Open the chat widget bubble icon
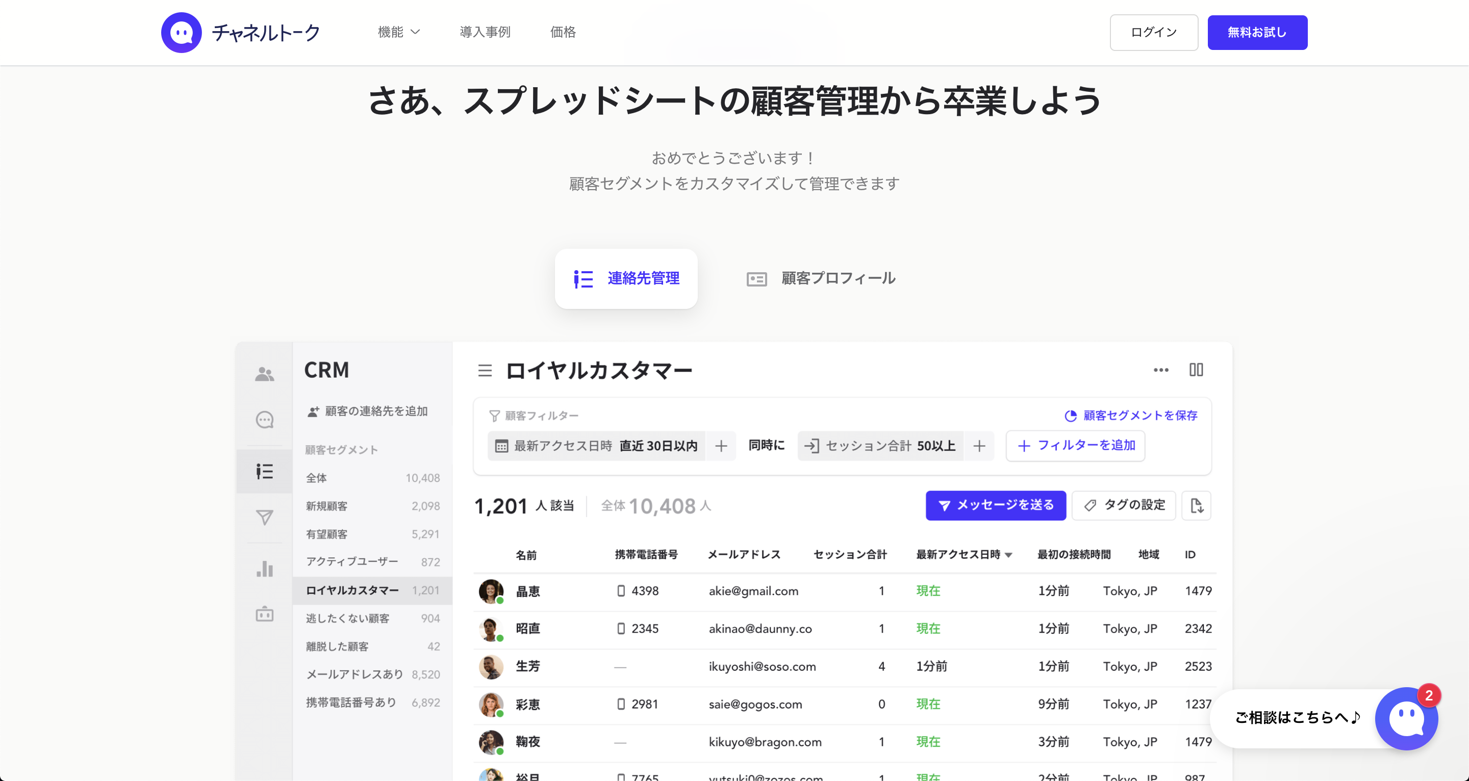Screen dimensions: 1469x781 click(1406, 718)
